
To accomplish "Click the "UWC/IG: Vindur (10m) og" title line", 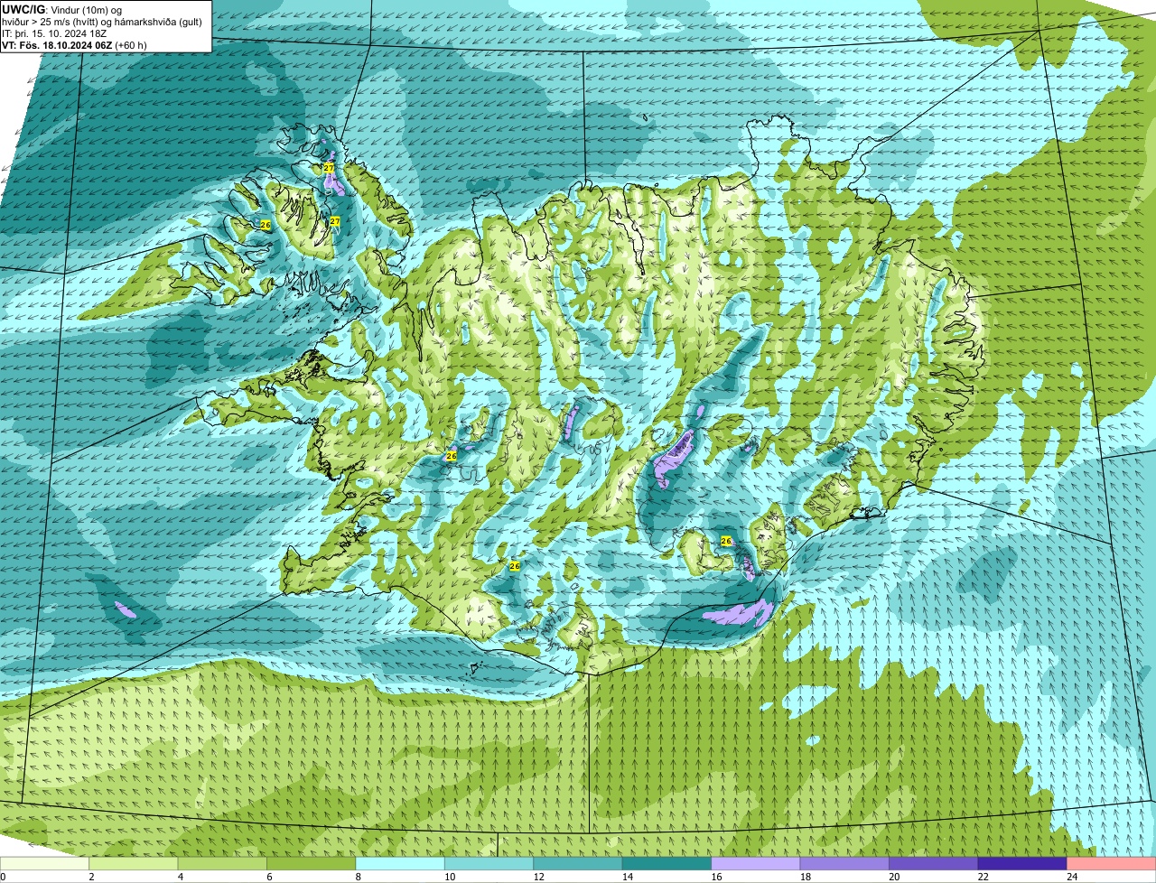I will click(x=61, y=10).
